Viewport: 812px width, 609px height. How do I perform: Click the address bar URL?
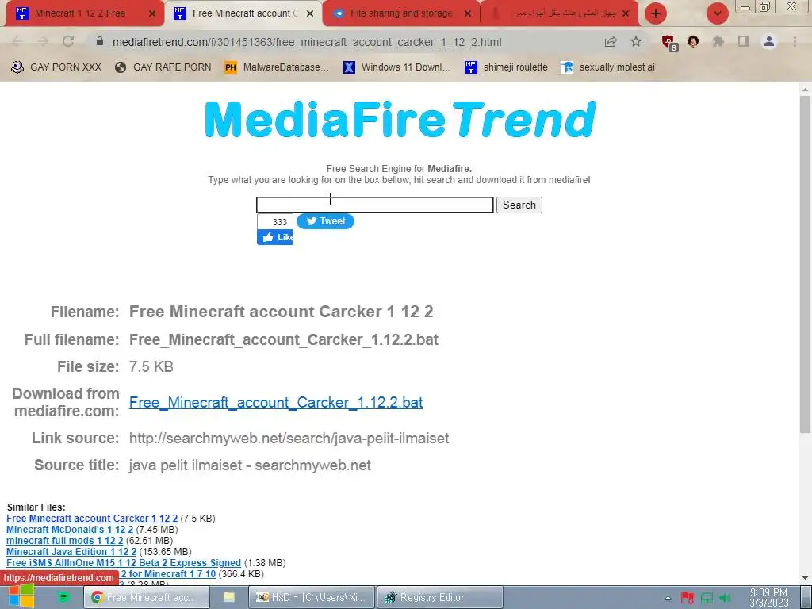(307, 43)
